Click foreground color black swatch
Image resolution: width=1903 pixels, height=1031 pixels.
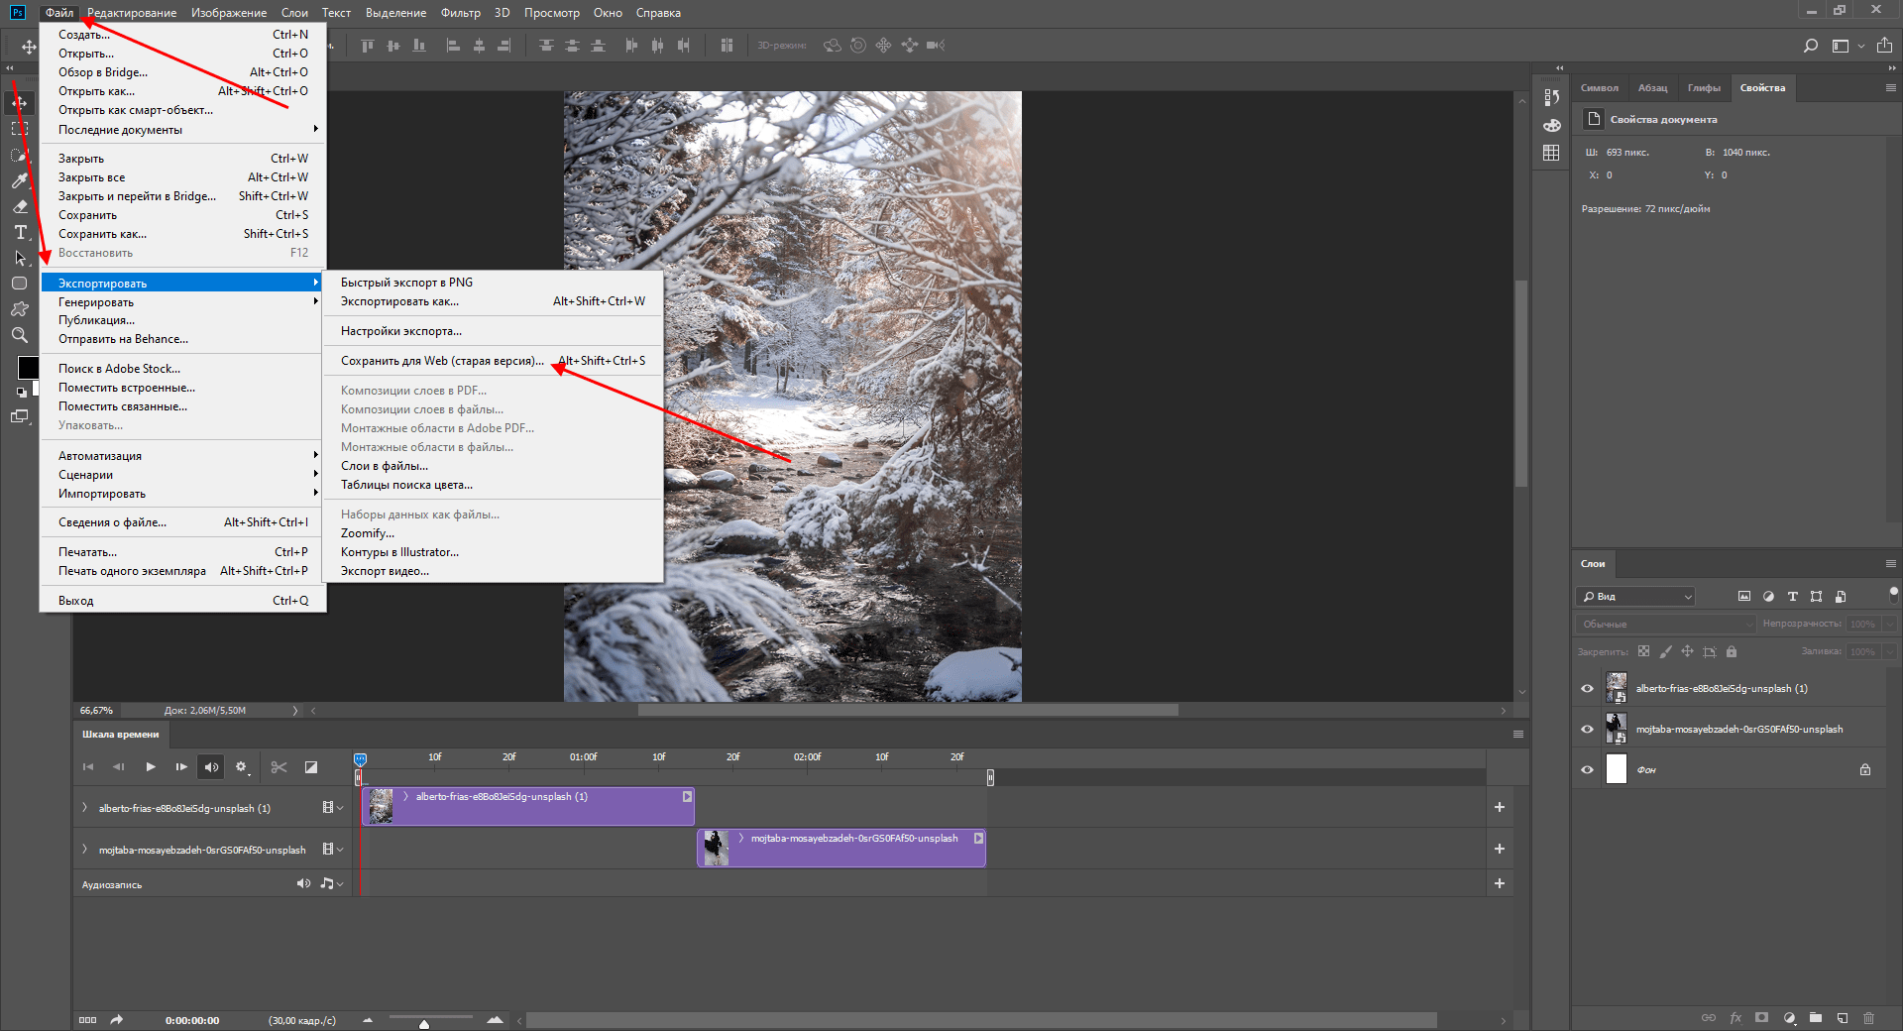[x=28, y=368]
